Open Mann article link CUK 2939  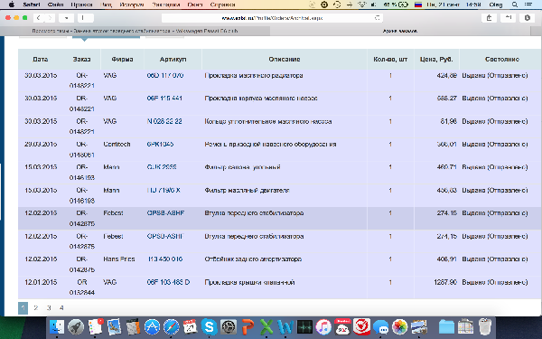click(x=162, y=167)
